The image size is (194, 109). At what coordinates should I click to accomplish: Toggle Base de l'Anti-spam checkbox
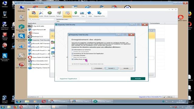72,57
